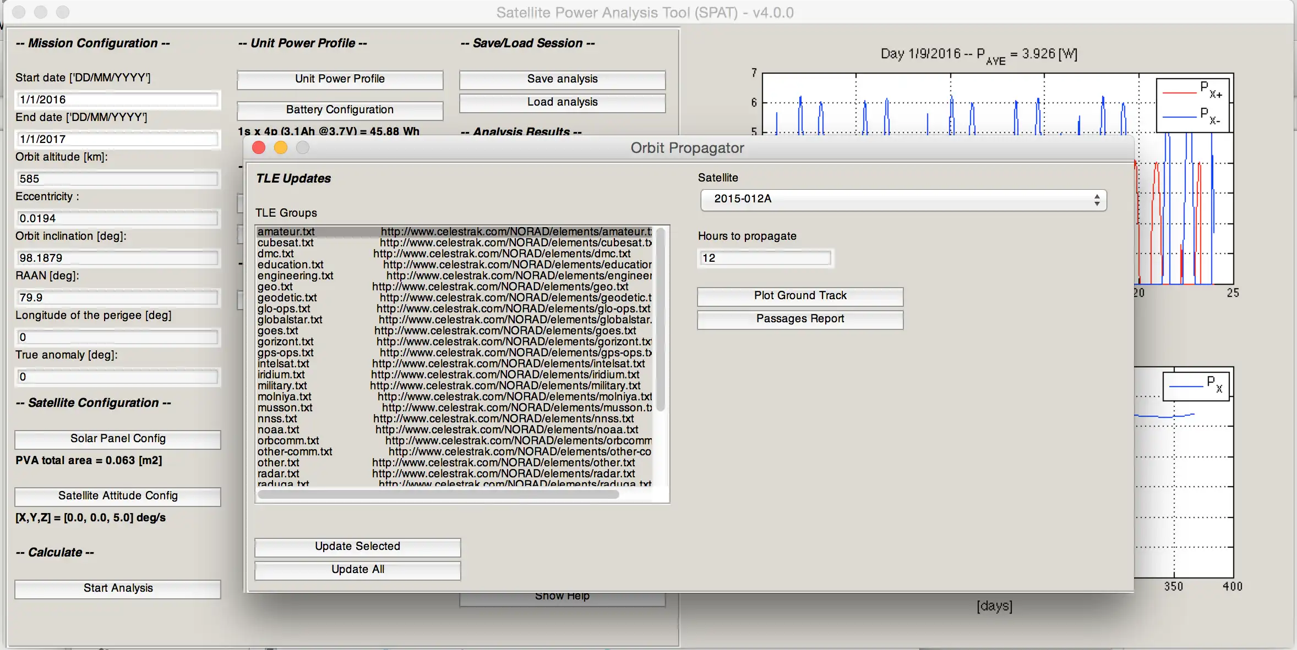This screenshot has width=1297, height=650.
Task: Click the Solar Panel Config icon
Action: pos(119,437)
